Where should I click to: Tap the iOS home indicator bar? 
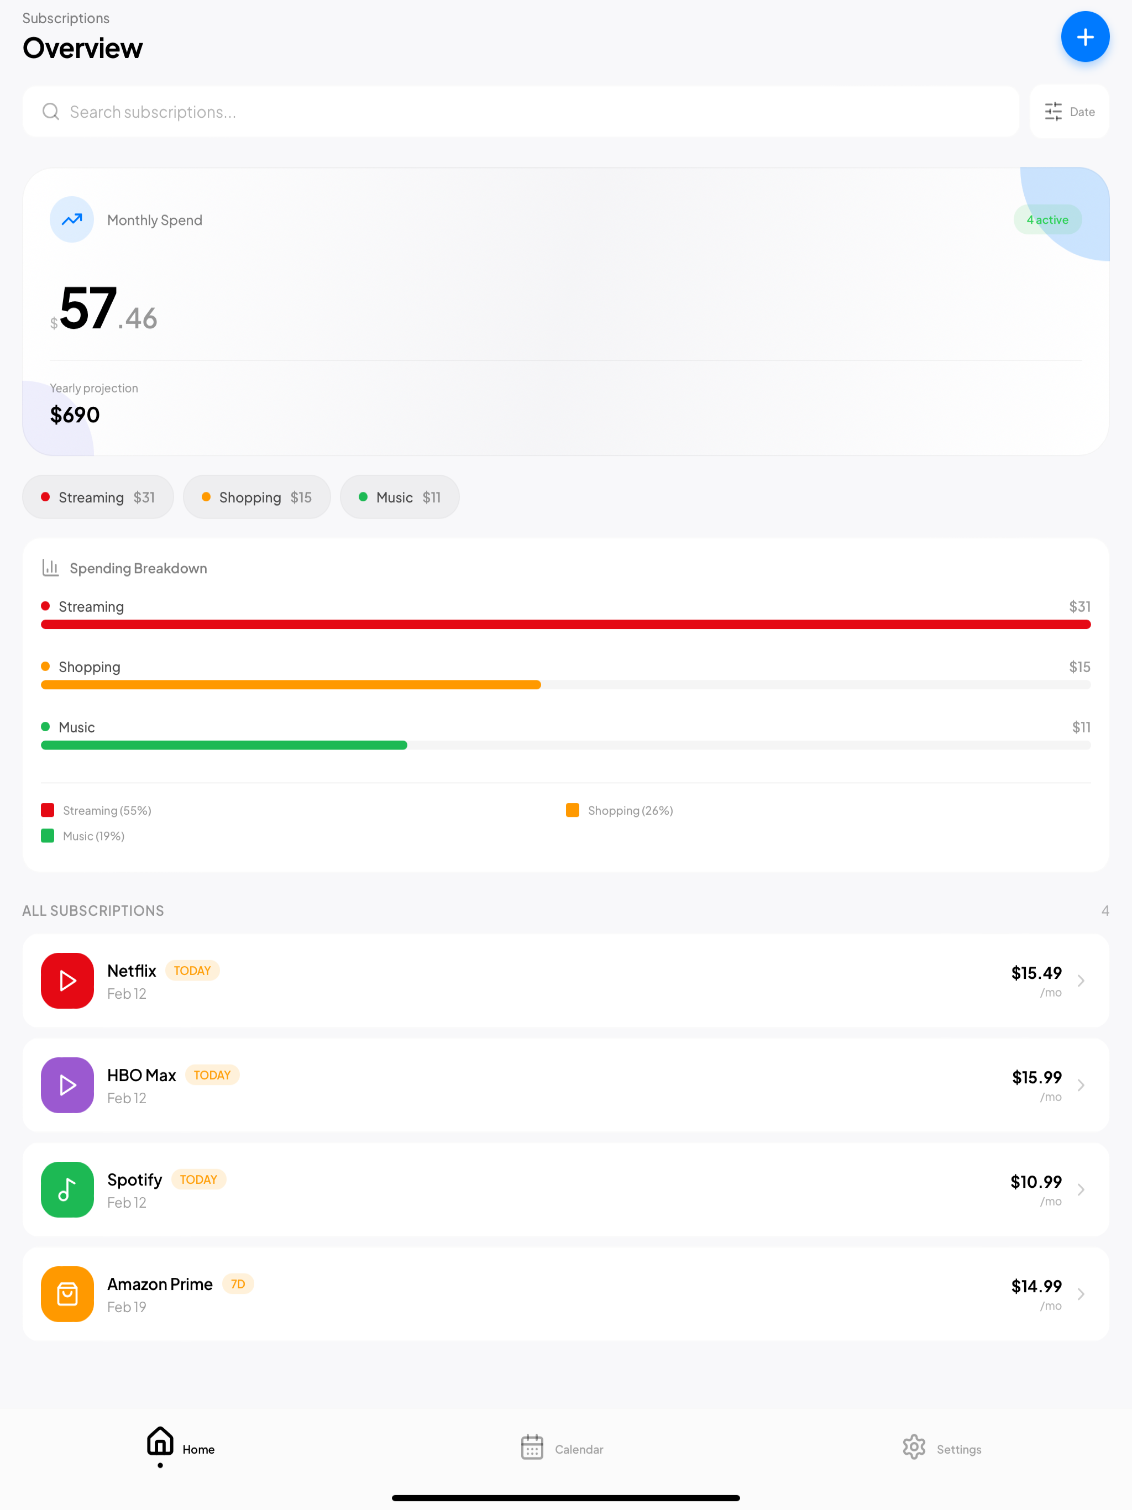point(566,1498)
